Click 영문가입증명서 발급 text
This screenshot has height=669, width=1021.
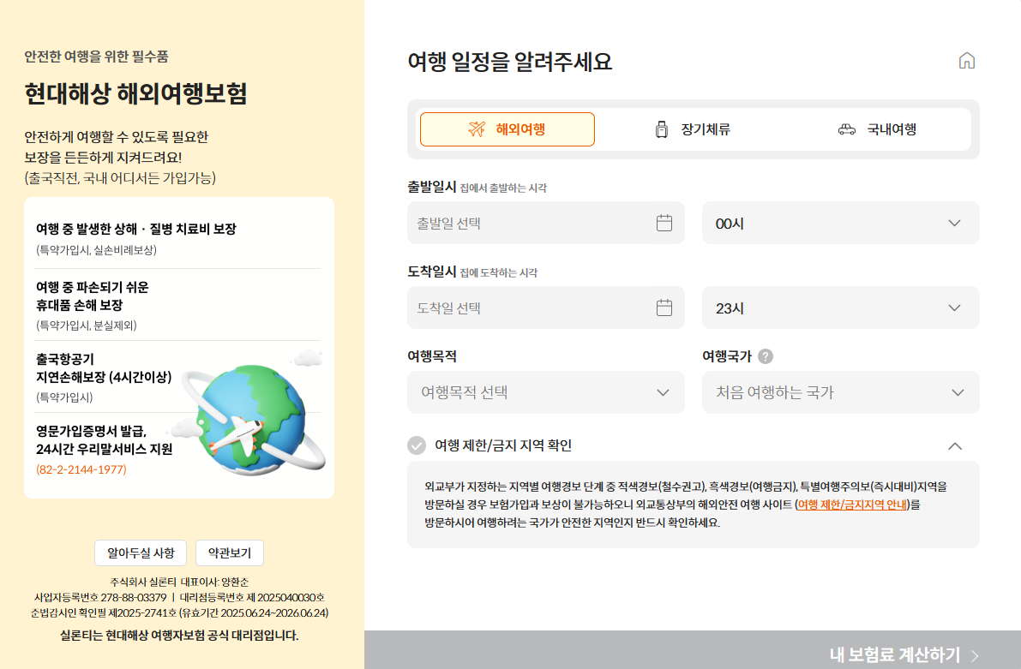[92, 431]
